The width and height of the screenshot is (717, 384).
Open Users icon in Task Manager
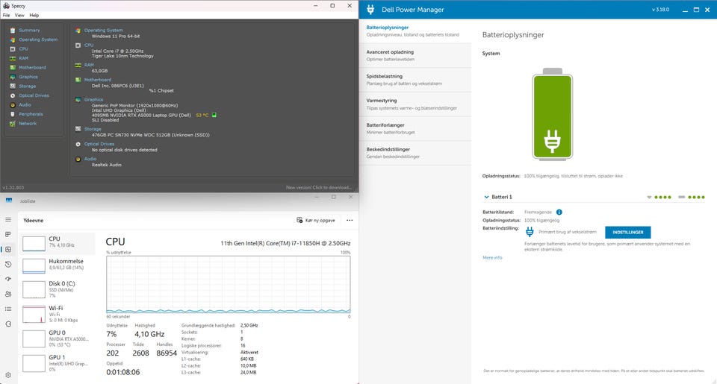coord(8,294)
